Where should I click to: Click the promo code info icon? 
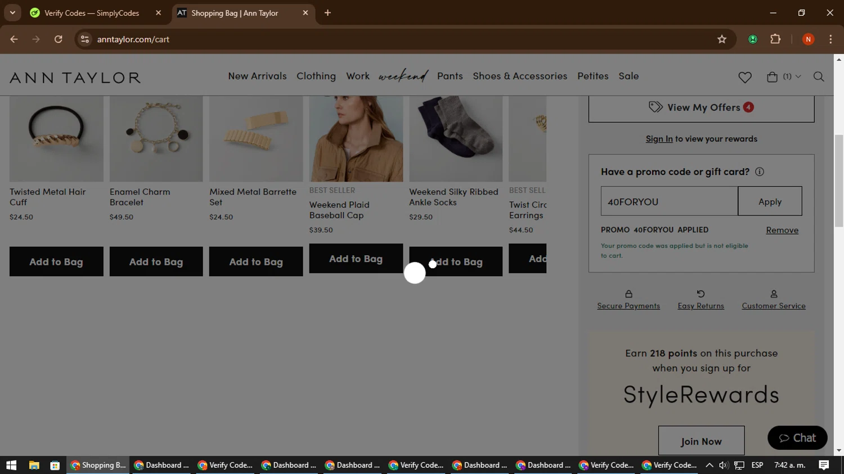coord(760,172)
